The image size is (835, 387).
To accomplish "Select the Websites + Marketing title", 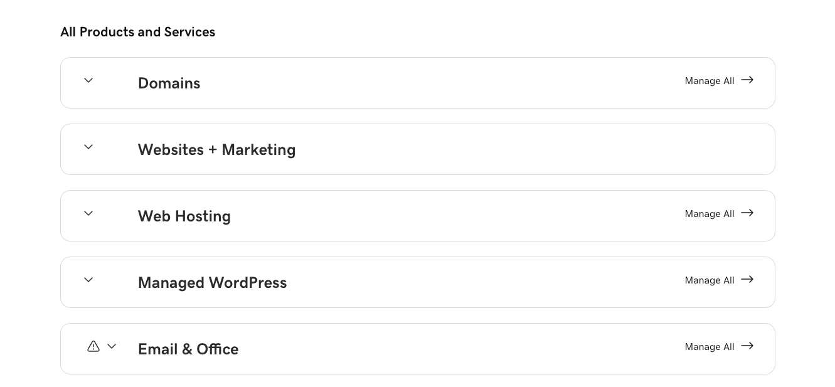I will click(x=216, y=150).
